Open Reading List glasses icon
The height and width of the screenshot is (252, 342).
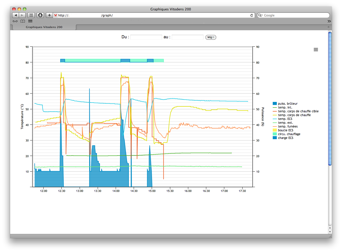pos(15,21)
